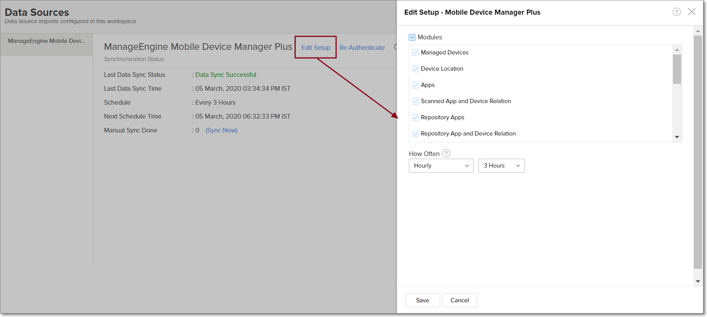Toggle the Modules select-all checkbox

pyautogui.click(x=412, y=37)
